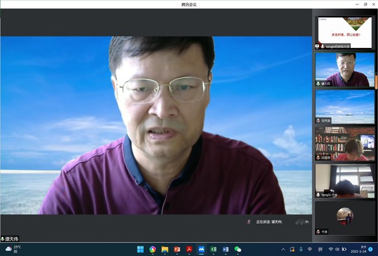The height and width of the screenshot is (256, 378).
Task: Click the Tencent Meeting taskbar icon
Action: pos(201,249)
